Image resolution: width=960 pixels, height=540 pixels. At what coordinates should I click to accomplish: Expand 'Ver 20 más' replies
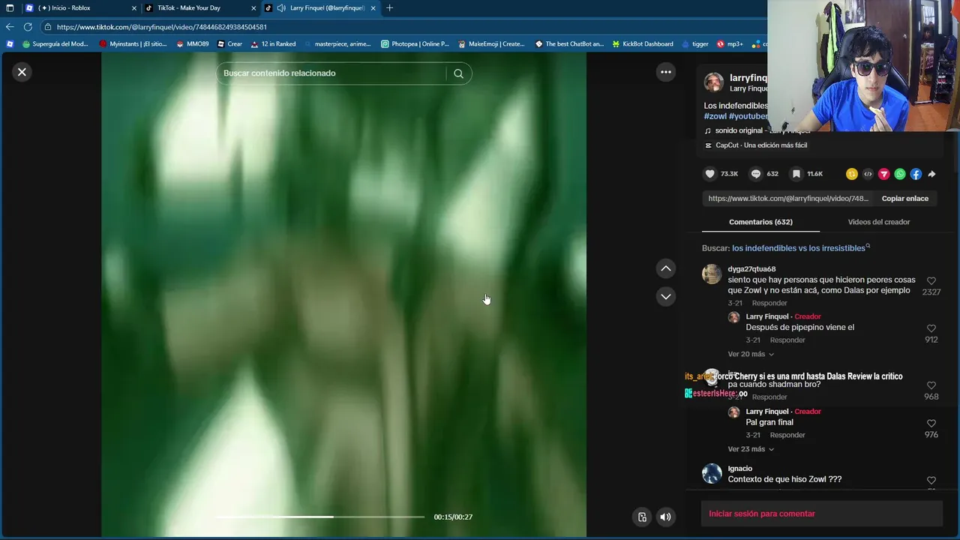tap(751, 354)
